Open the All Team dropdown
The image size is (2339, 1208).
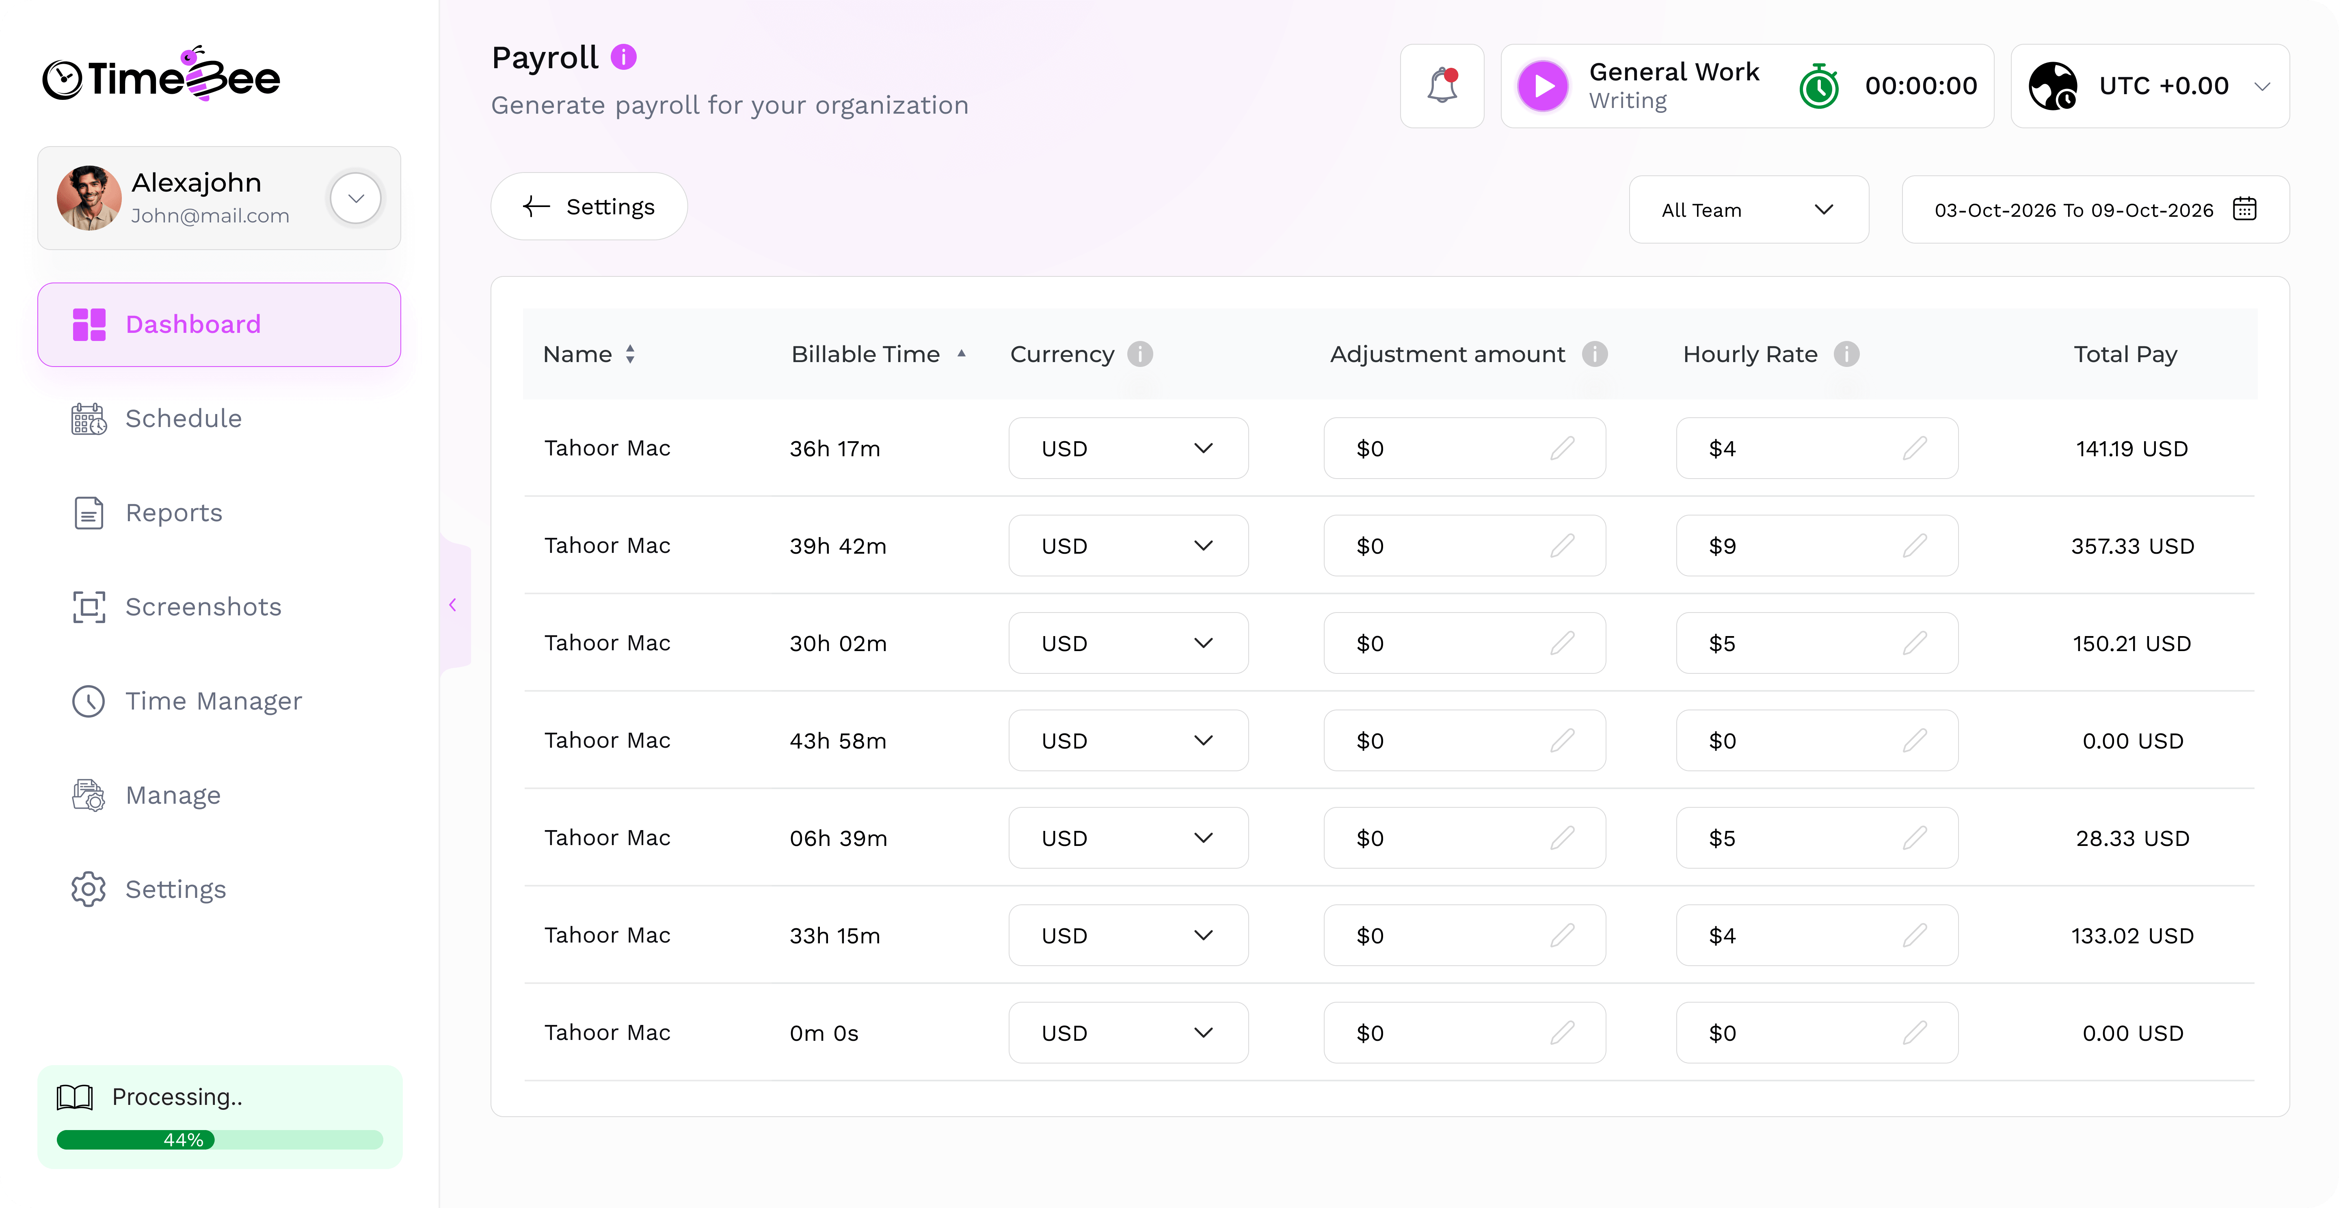(1749, 209)
